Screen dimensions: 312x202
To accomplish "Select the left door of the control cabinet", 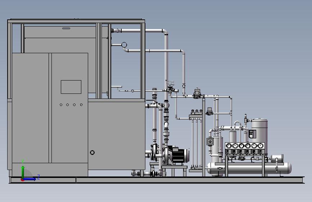I will click(30, 108).
